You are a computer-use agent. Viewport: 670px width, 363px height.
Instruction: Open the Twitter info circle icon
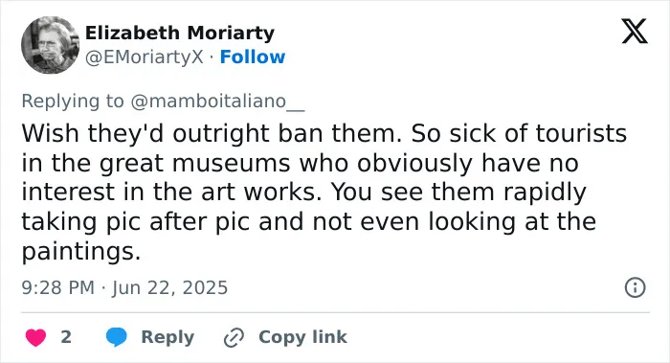click(635, 287)
